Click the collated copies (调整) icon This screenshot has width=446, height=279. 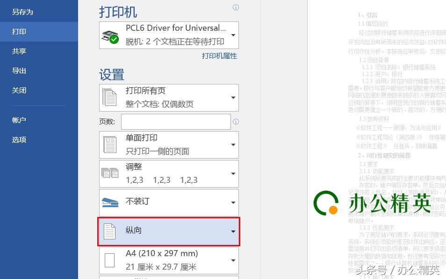(x=110, y=174)
